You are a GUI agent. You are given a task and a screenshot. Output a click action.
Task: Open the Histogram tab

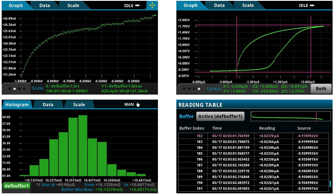coord(17,105)
